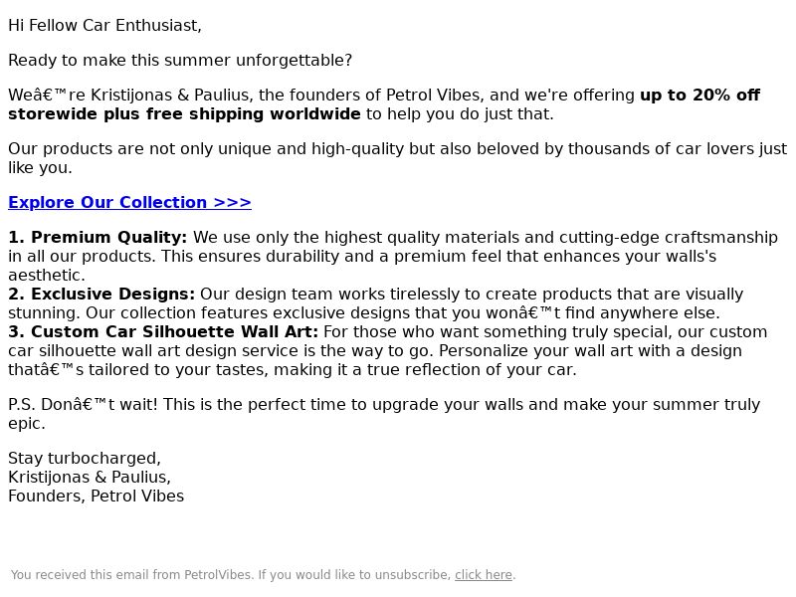Click the bold 'up to 20% off' text
The height and width of the screenshot is (597, 796).
point(700,95)
